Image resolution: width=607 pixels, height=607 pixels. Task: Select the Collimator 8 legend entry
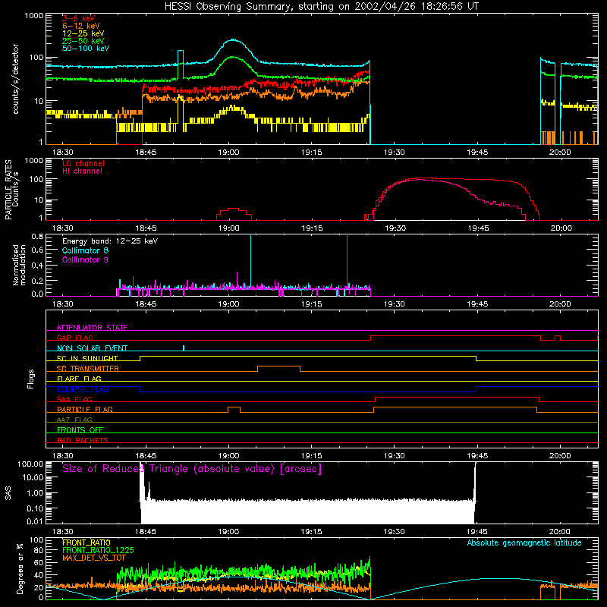85,250
